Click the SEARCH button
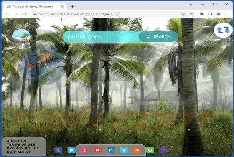Image resolution: width=234 pixels, height=157 pixels. pos(158,36)
